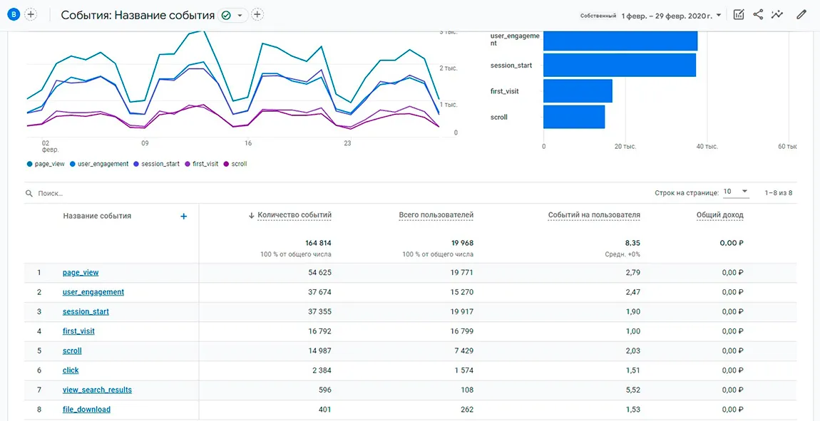This screenshot has height=421, width=820.
Task: Click the Собственный date label
Action: click(598, 16)
